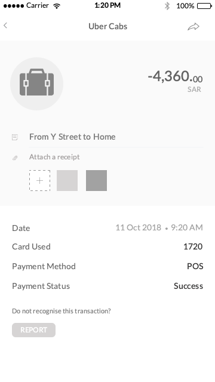
Task: Tap the Wi-Fi status icon
Action: pyautogui.click(x=57, y=6)
